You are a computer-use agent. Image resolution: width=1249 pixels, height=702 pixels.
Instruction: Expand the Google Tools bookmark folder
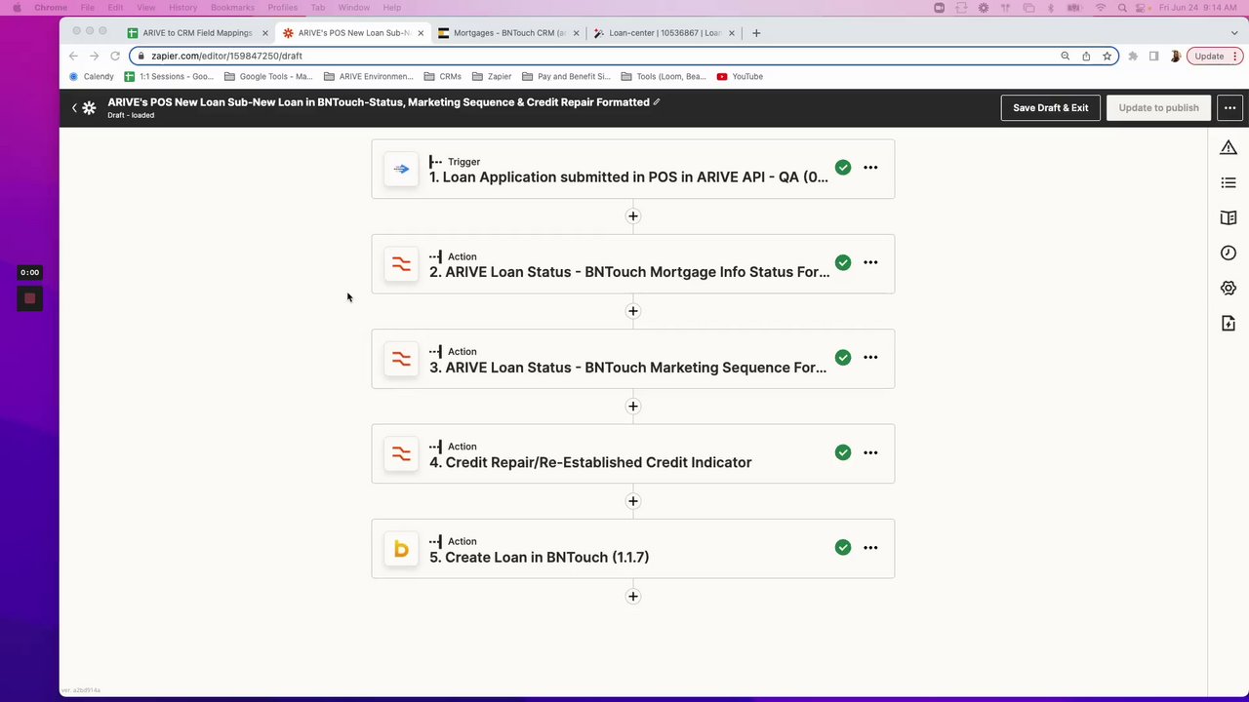268,76
